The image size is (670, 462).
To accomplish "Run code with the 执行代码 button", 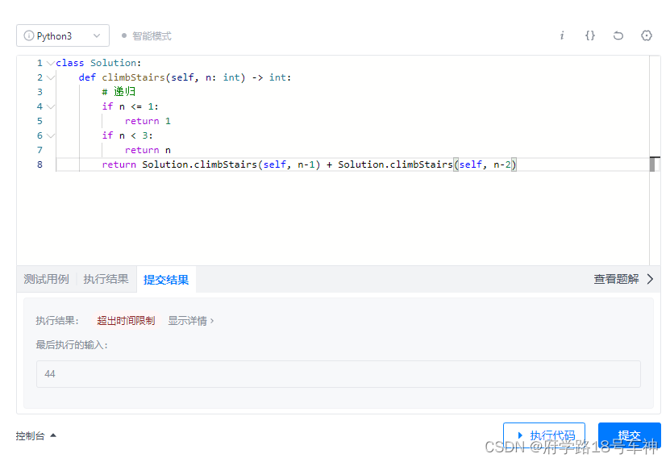I will (544, 435).
